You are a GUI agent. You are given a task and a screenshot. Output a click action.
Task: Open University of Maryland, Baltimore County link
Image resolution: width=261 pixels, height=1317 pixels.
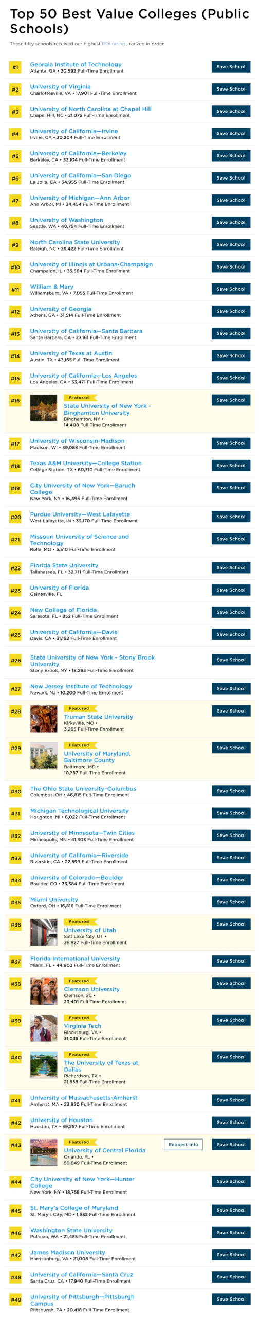point(97,757)
